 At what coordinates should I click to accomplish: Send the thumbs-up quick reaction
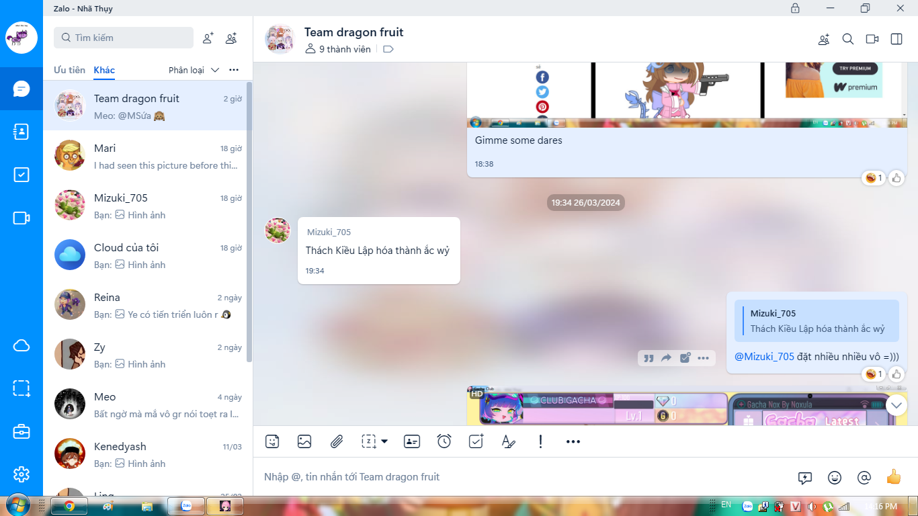point(893,477)
